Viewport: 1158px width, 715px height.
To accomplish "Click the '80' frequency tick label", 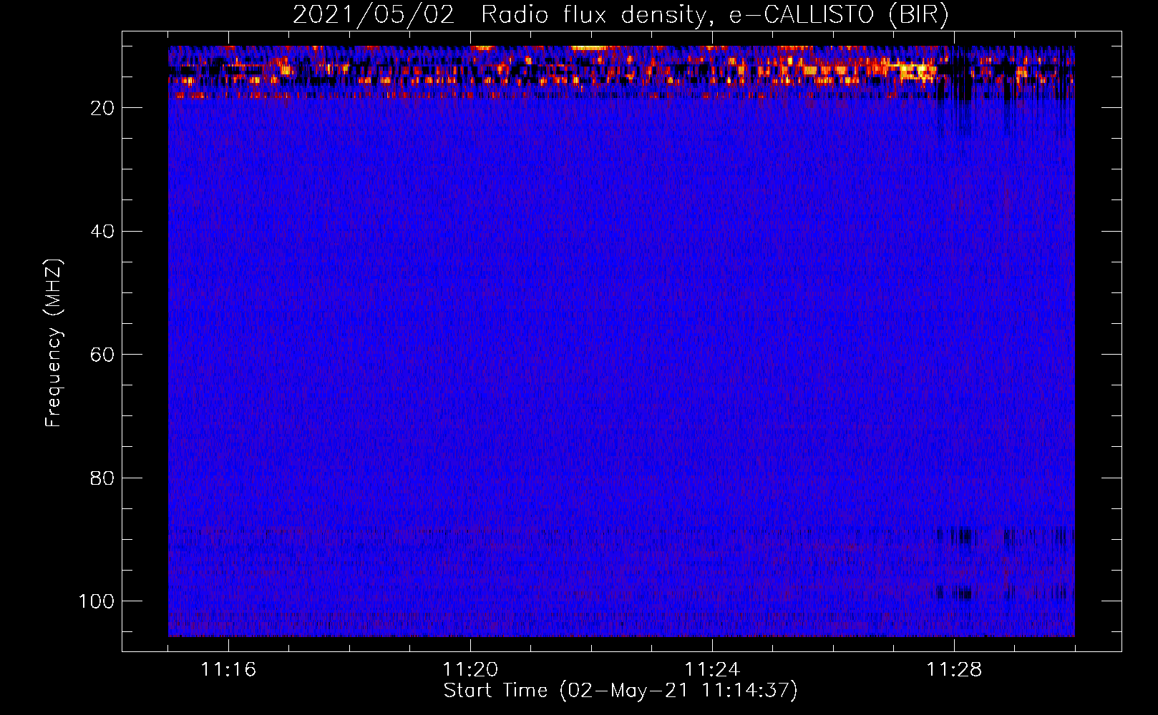I will click(102, 478).
